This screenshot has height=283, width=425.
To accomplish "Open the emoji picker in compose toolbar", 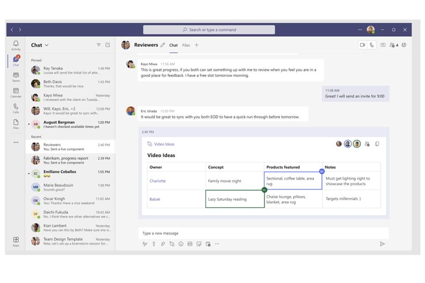I will 181,244.
